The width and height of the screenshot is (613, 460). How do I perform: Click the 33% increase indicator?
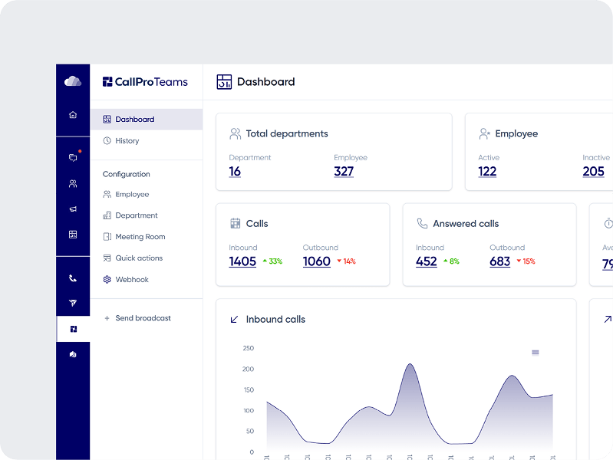point(272,261)
